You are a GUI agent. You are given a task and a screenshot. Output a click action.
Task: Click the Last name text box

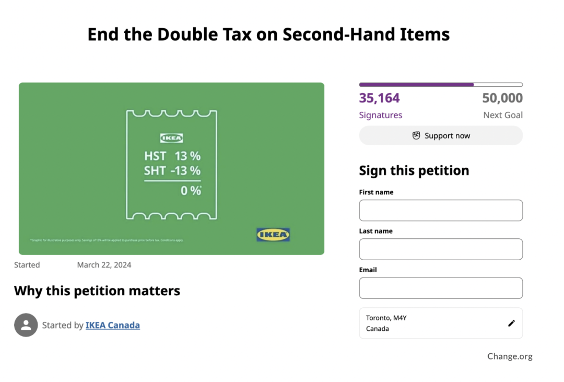coord(441,249)
